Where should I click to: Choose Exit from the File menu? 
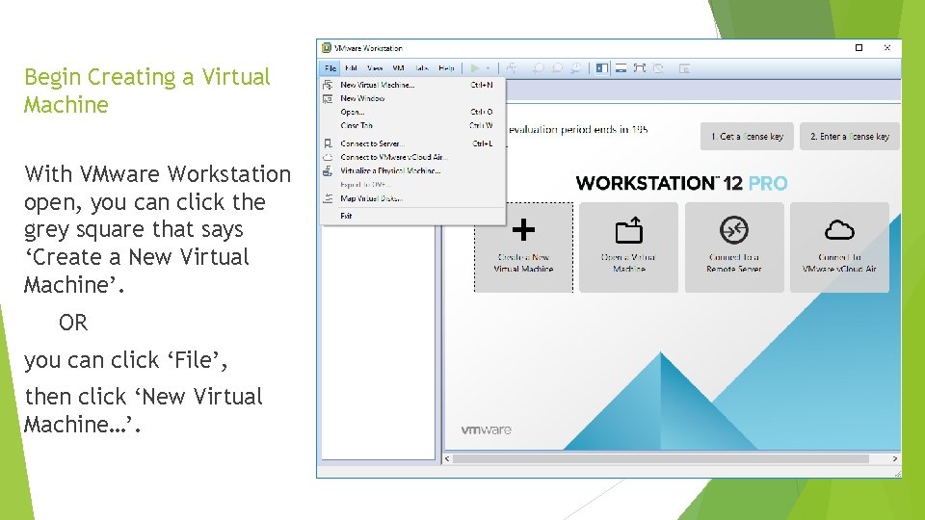click(x=412, y=216)
